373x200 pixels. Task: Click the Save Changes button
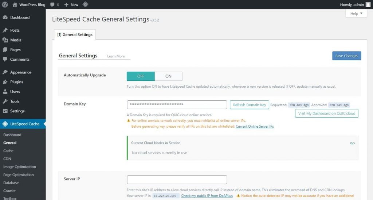click(347, 56)
